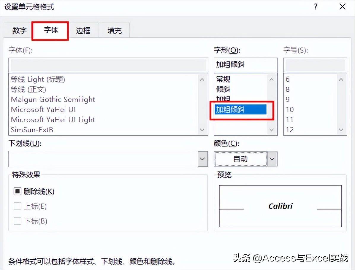The width and height of the screenshot is (355, 270).
Task: Click the 字号 size input field
Action: click(x=315, y=65)
